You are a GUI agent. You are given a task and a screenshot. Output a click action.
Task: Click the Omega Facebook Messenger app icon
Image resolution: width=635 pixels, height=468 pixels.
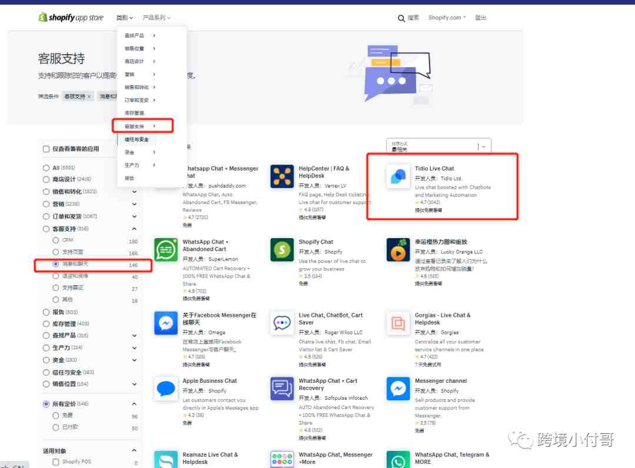tap(166, 323)
